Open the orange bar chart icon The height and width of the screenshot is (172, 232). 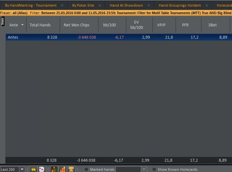(x=63, y=169)
